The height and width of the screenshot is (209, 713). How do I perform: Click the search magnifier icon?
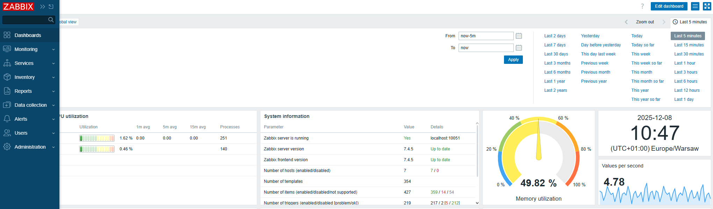pos(51,20)
